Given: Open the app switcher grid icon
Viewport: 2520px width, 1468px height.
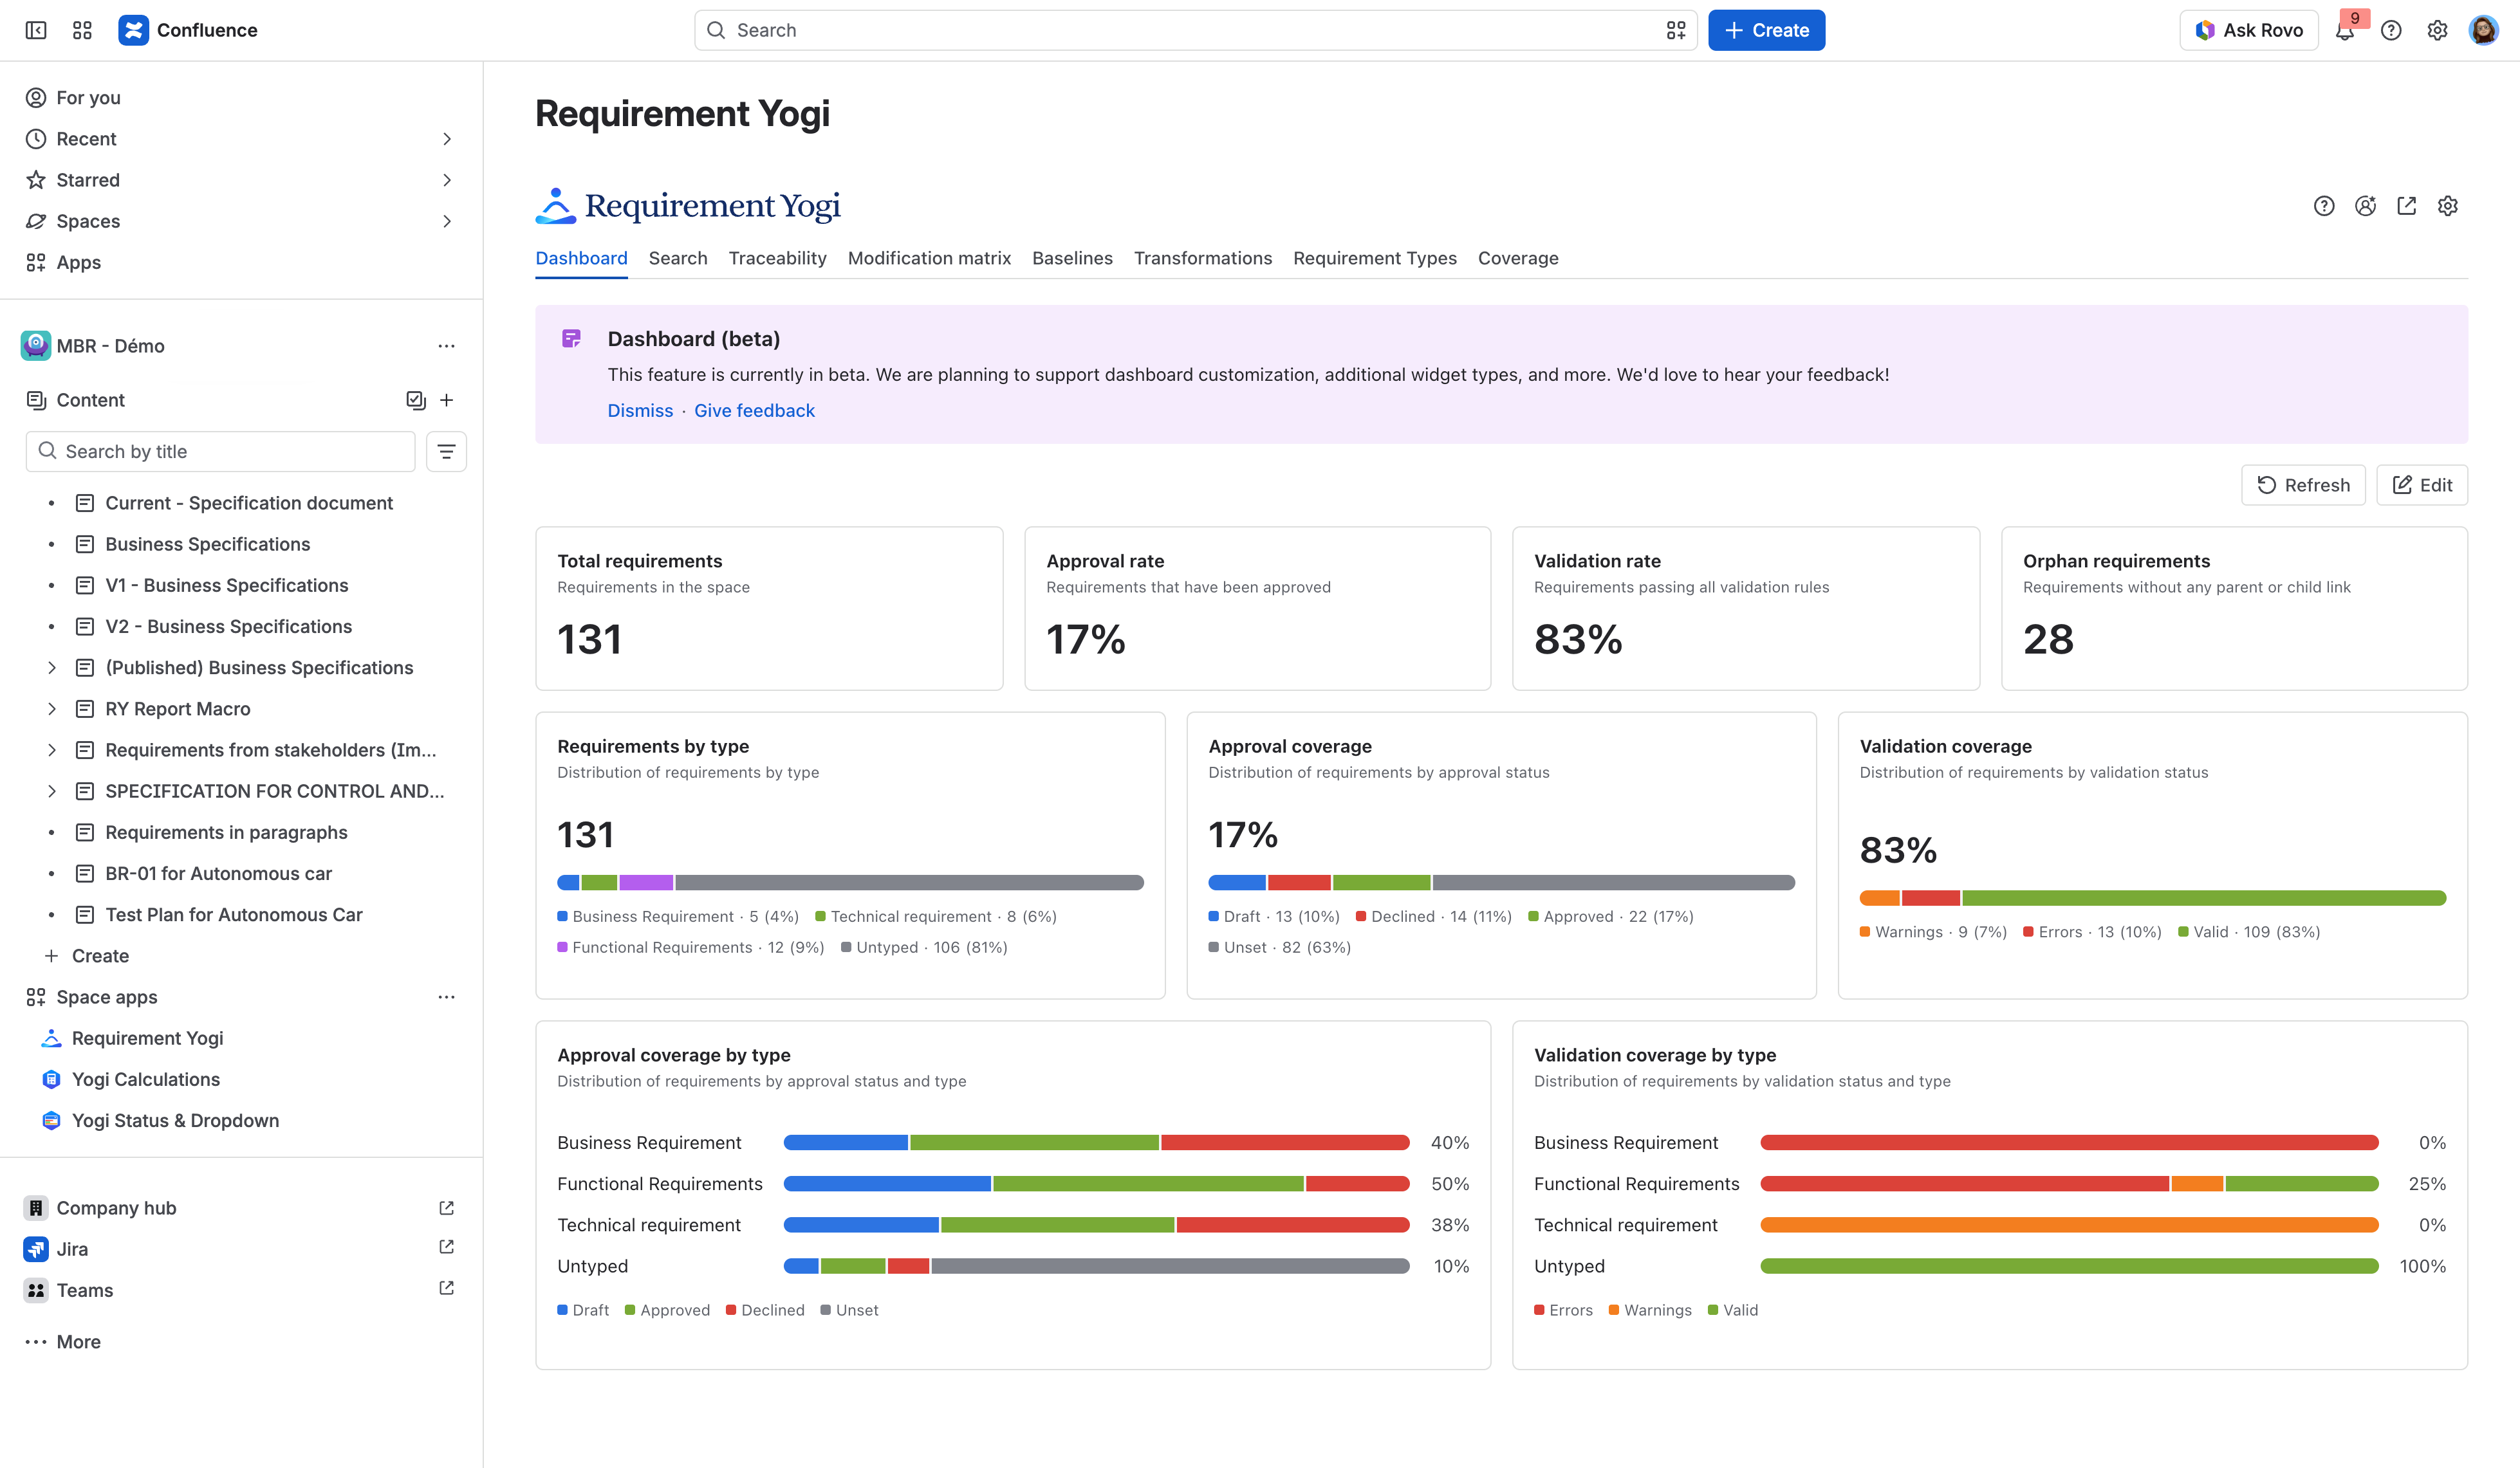Looking at the screenshot, I should (x=82, y=30).
